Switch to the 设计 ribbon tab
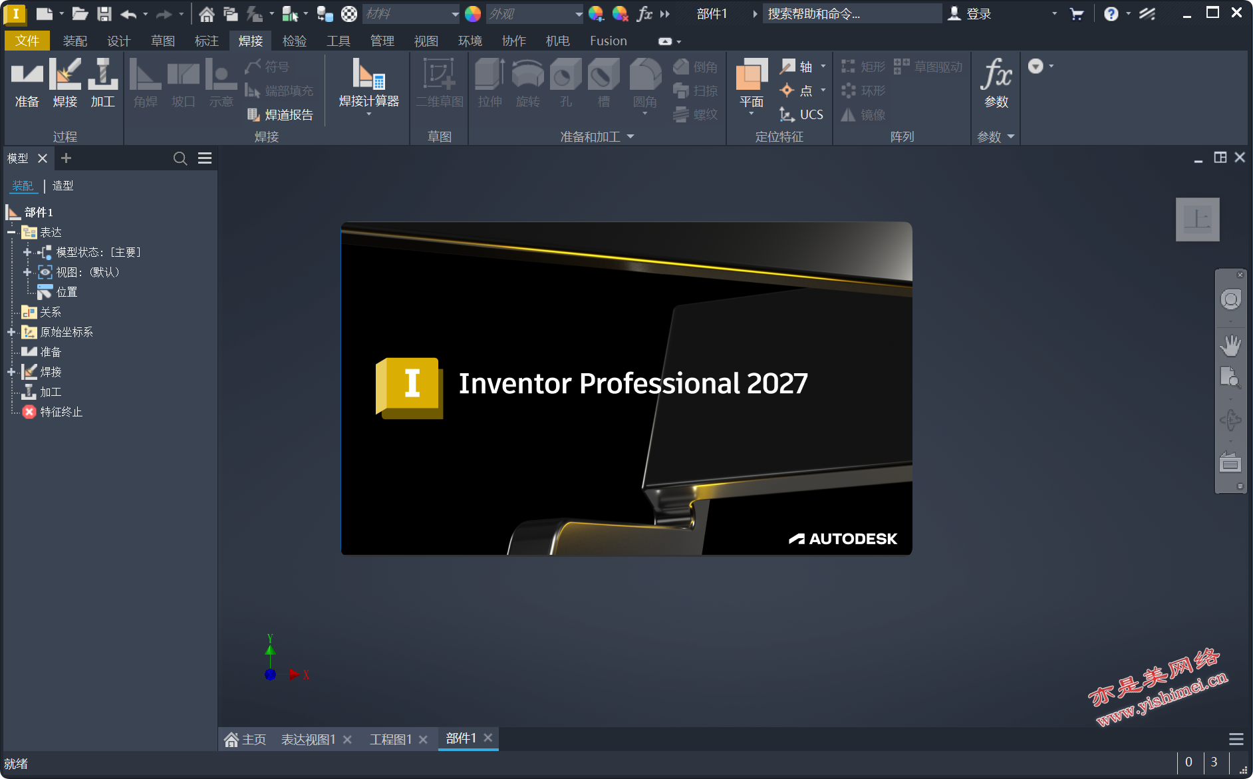Image resolution: width=1253 pixels, height=779 pixels. 119,41
